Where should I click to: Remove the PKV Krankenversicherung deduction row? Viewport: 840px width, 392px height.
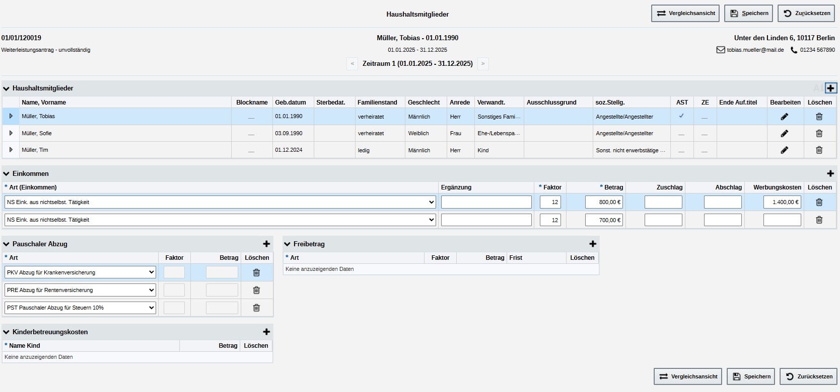pos(256,272)
